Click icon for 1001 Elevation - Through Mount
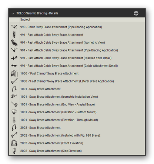Screen dimensions: 154x164 point(14,120)
